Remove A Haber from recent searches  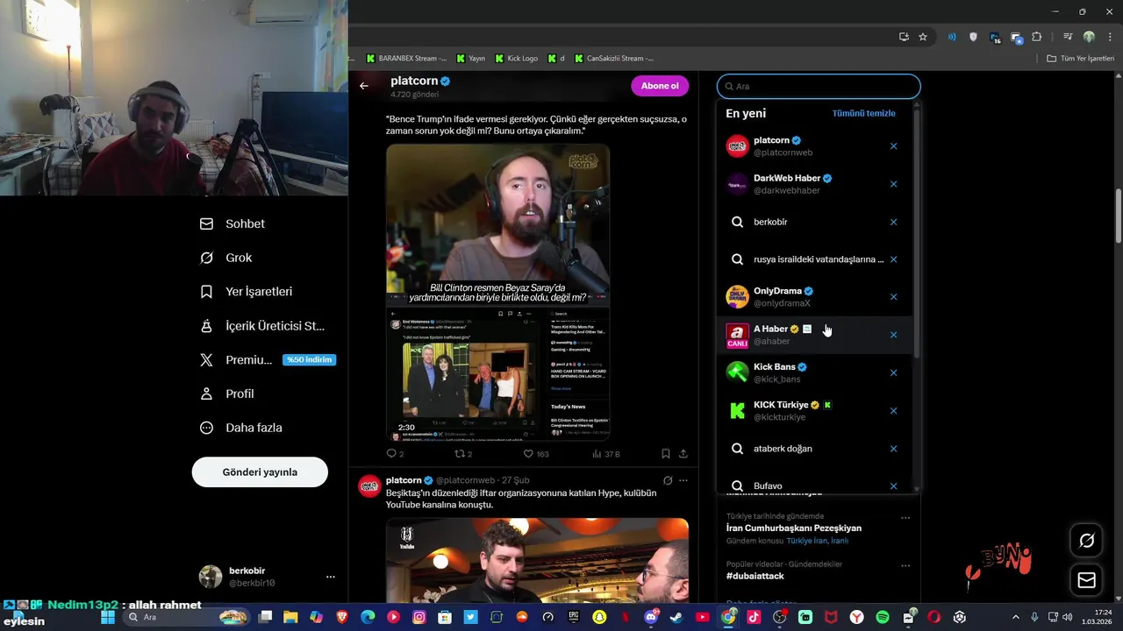pyautogui.click(x=893, y=335)
